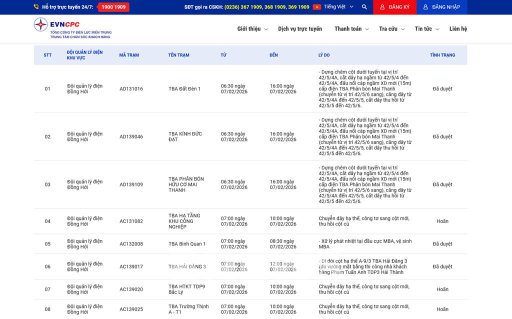Open the Tiếng Việt language dropdown
The height and width of the screenshot is (319, 512).
click(338, 7)
